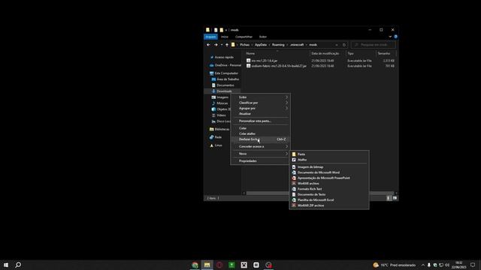Select Este Computador in sidebar
481x270 pixels.
(226, 73)
